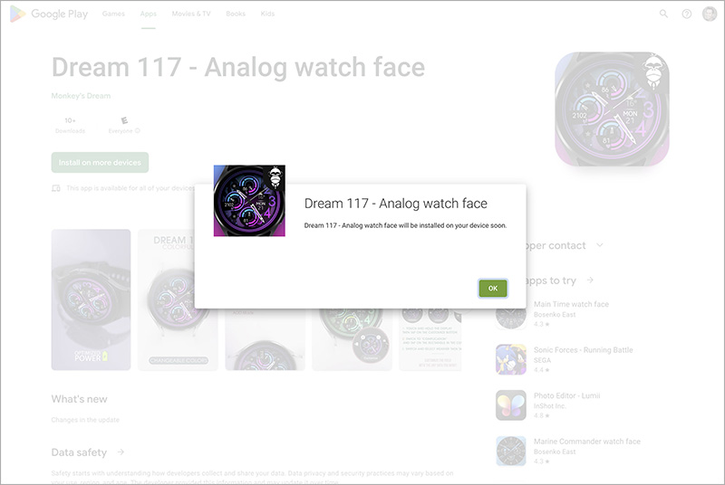
Task: Click Install on more devices button
Action: pos(100,163)
